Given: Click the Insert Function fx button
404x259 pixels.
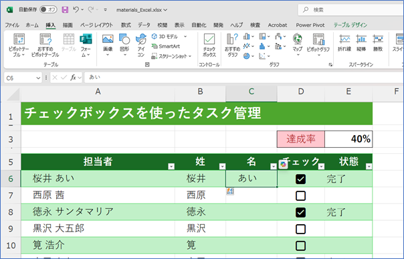Looking at the screenshot, I should pyautogui.click(x=74, y=78).
